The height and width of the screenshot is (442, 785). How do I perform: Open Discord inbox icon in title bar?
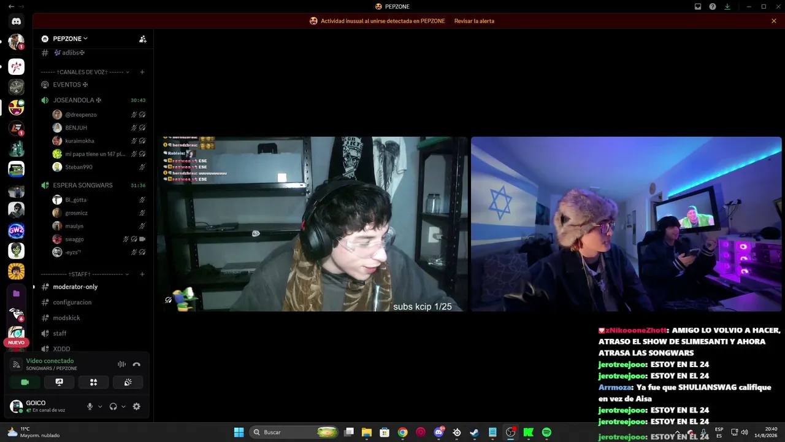click(x=698, y=7)
